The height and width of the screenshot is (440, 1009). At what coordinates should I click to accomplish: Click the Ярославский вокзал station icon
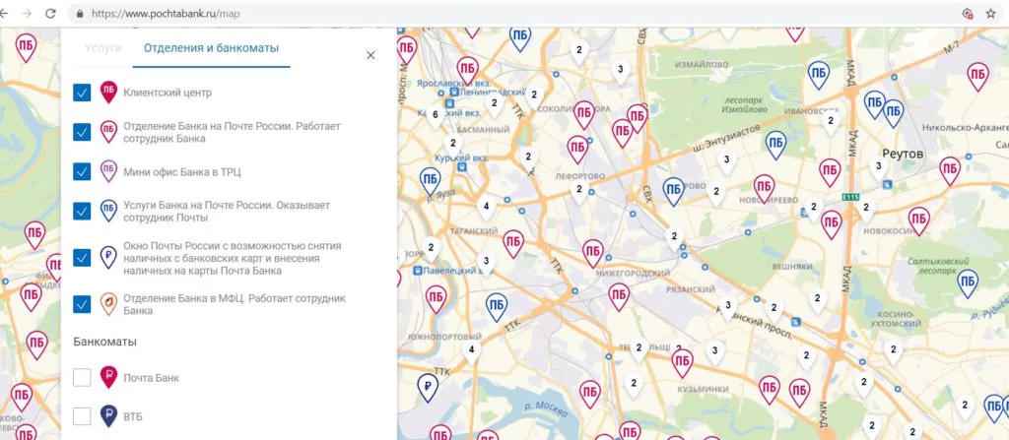453,93
